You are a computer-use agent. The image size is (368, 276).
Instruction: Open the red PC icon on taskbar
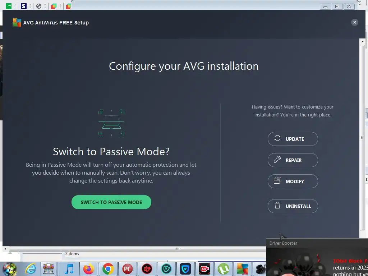[128, 269]
